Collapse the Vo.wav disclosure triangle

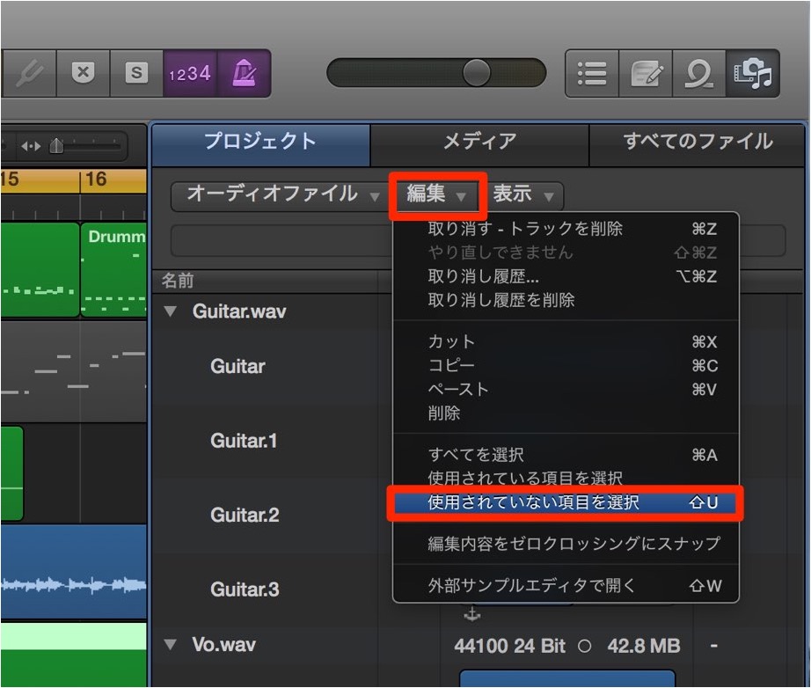170,644
